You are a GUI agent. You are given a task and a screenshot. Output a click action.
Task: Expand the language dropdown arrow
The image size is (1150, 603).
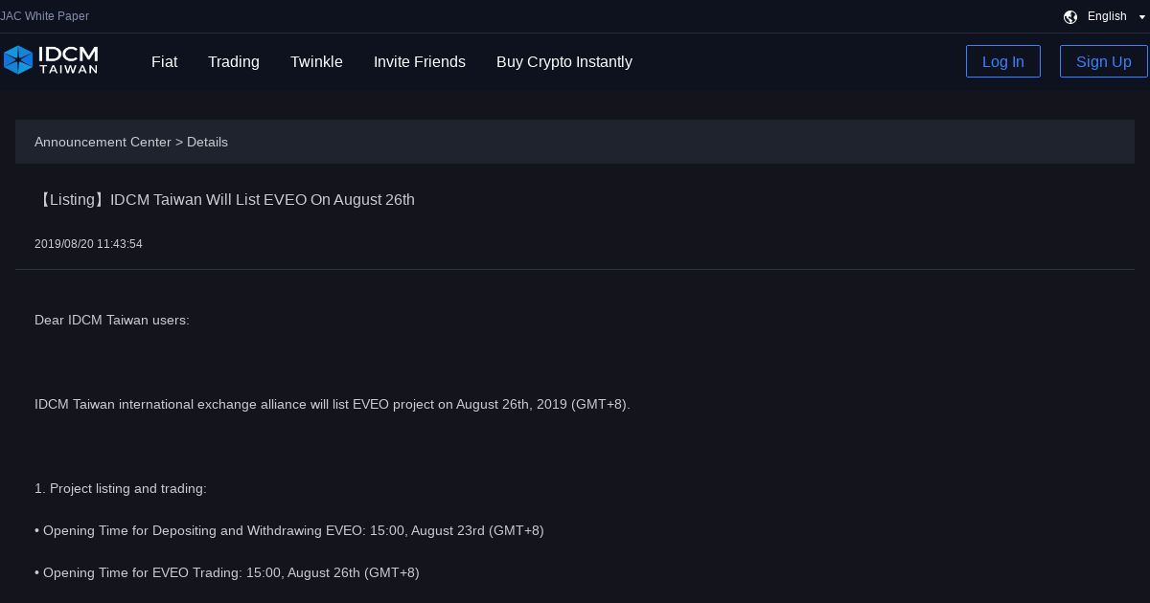[x=1142, y=17]
